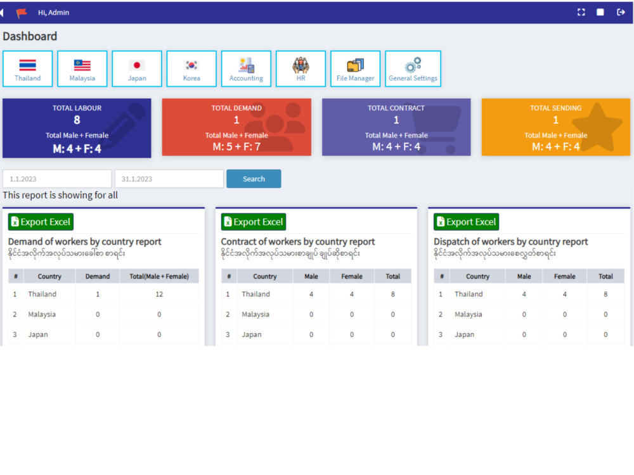Open the HR module tile
Image resolution: width=634 pixels, height=475 pixels.
pos(301,68)
